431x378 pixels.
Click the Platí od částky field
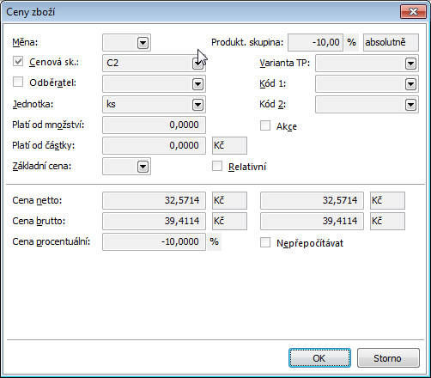(154, 145)
